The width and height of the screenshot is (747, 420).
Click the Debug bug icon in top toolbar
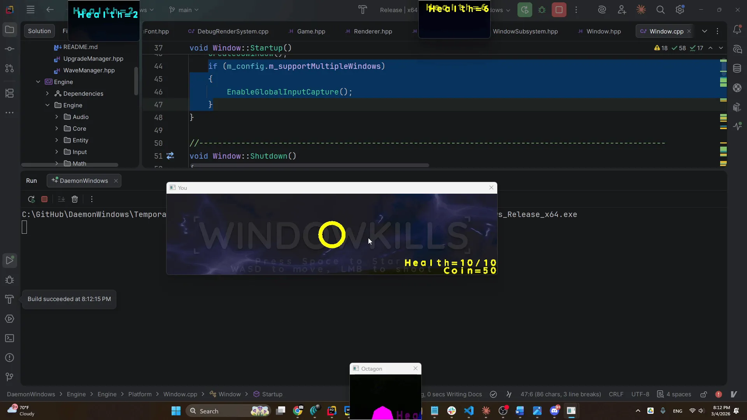(x=542, y=10)
